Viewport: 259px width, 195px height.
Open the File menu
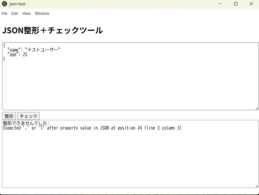[x=4, y=13]
